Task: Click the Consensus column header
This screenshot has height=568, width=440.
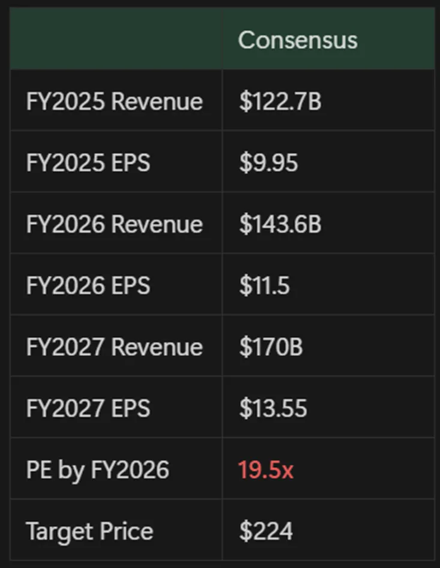Action: point(298,40)
